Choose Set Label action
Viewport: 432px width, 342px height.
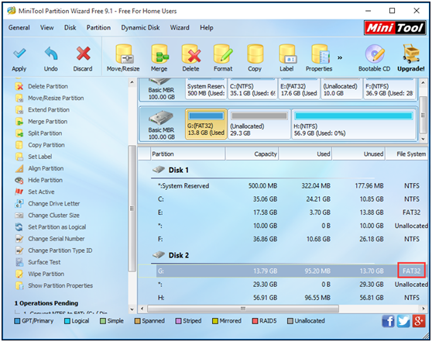pos(39,157)
